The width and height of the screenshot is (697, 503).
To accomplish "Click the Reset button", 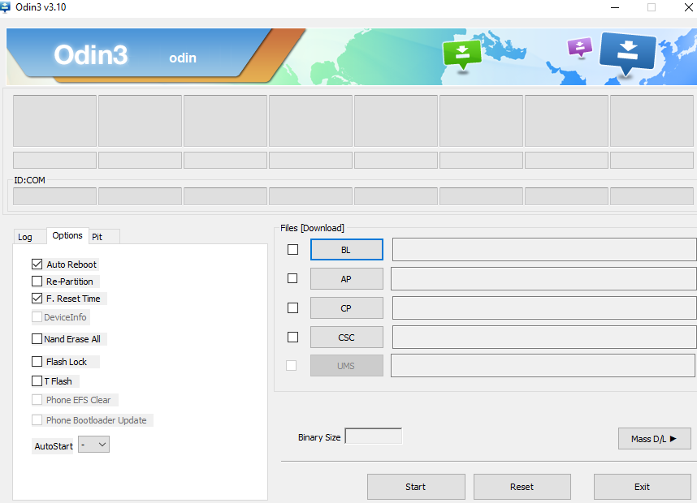I will [x=522, y=487].
